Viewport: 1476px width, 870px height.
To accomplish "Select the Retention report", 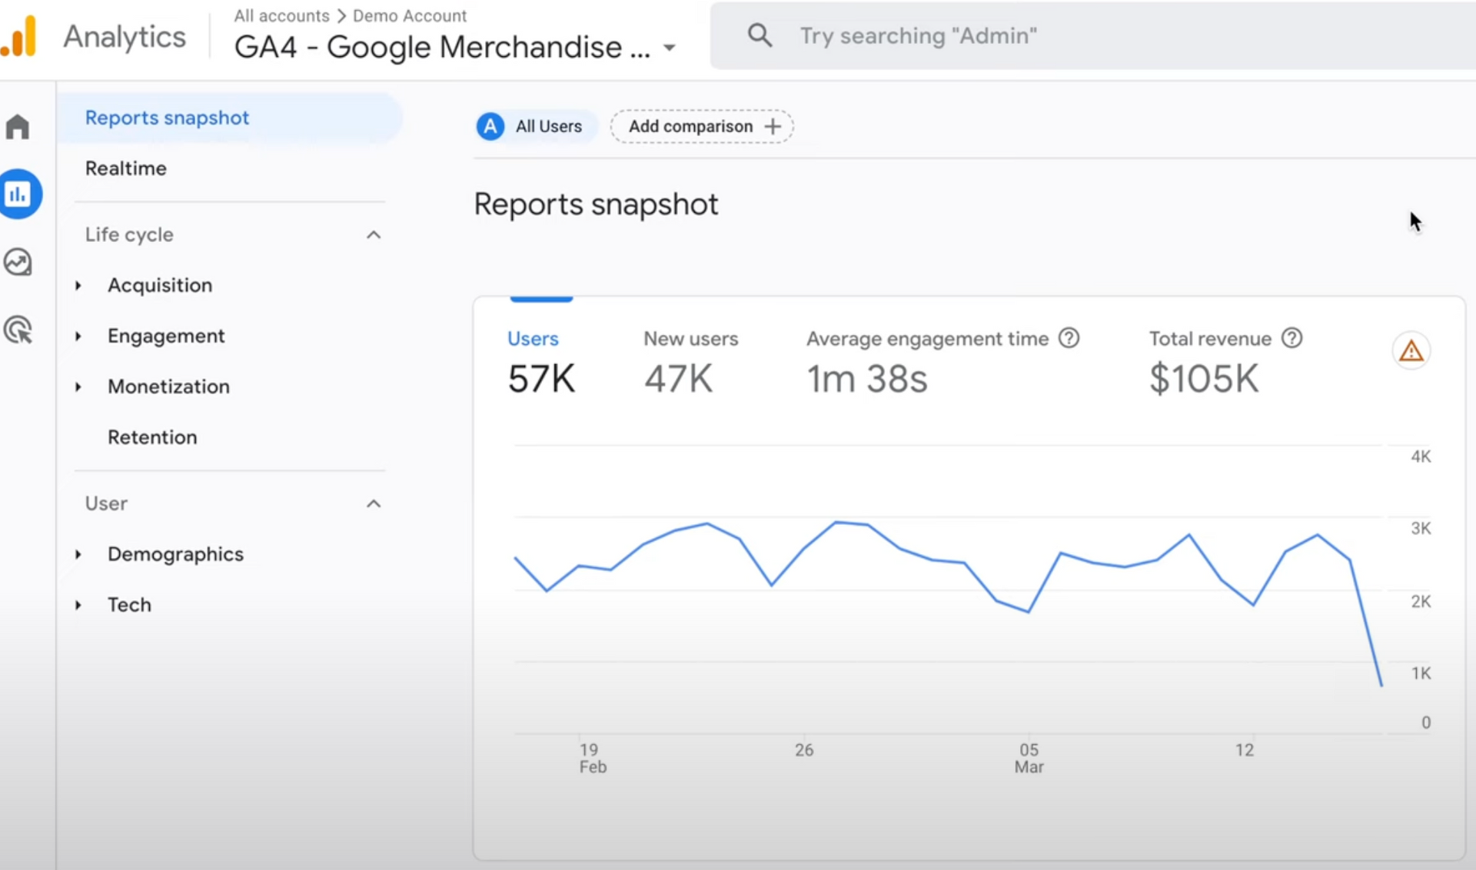I will point(152,437).
